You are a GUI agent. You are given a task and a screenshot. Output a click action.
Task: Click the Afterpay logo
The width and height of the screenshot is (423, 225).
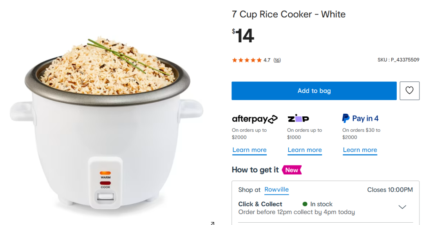click(255, 119)
